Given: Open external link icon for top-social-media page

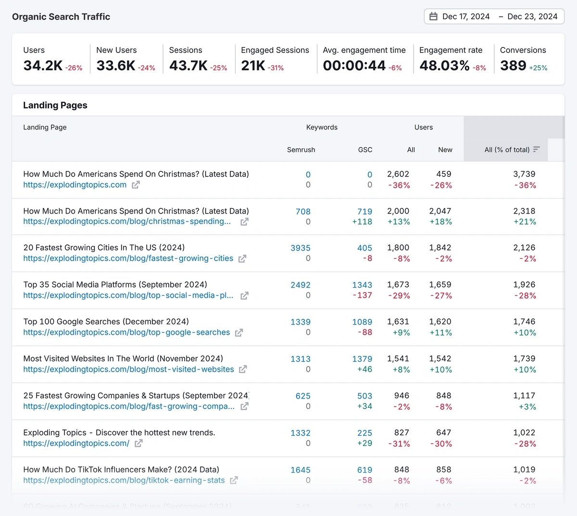Looking at the screenshot, I should coord(244,296).
